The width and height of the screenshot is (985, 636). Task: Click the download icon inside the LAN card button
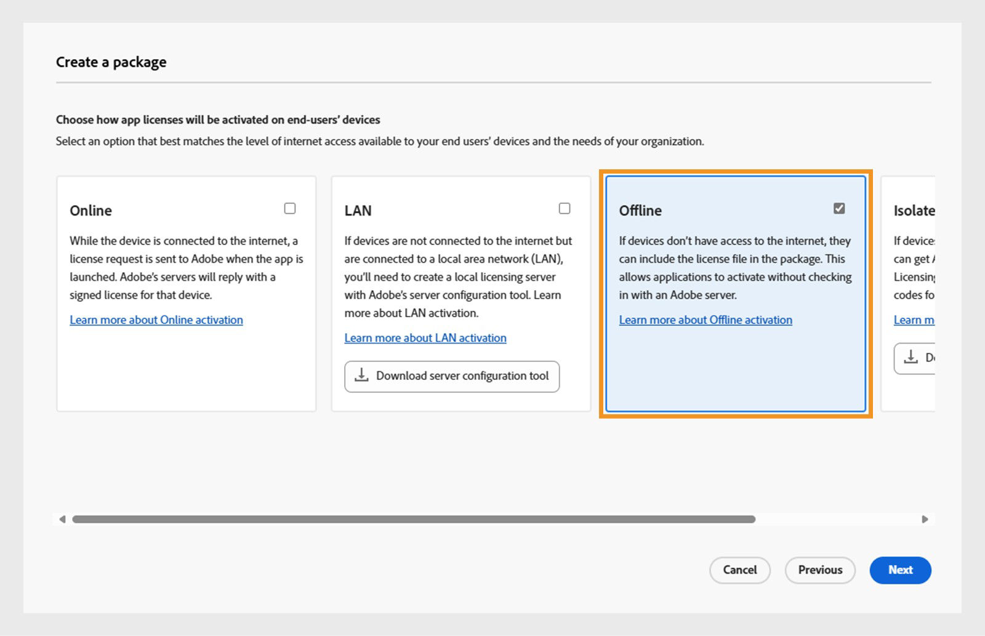point(362,376)
